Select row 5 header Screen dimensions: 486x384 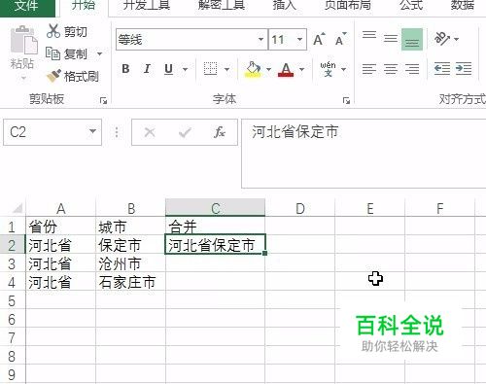click(13, 301)
